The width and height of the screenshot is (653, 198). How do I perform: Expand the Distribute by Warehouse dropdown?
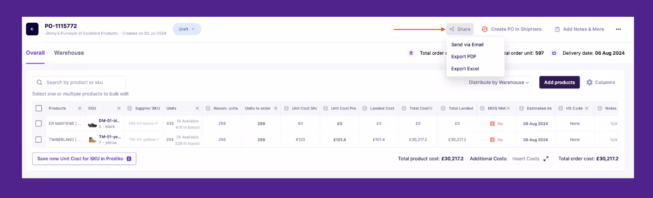point(498,82)
